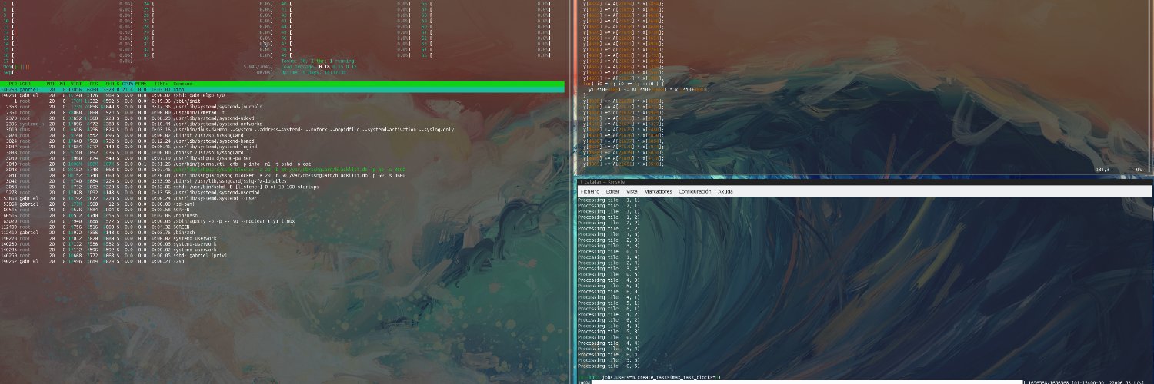This screenshot has height=384, width=1154.
Task: Open the Editar menu in Konsole
Action: coord(612,191)
